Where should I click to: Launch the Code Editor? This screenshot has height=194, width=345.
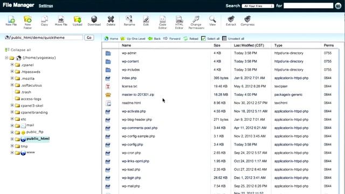(x=163, y=22)
